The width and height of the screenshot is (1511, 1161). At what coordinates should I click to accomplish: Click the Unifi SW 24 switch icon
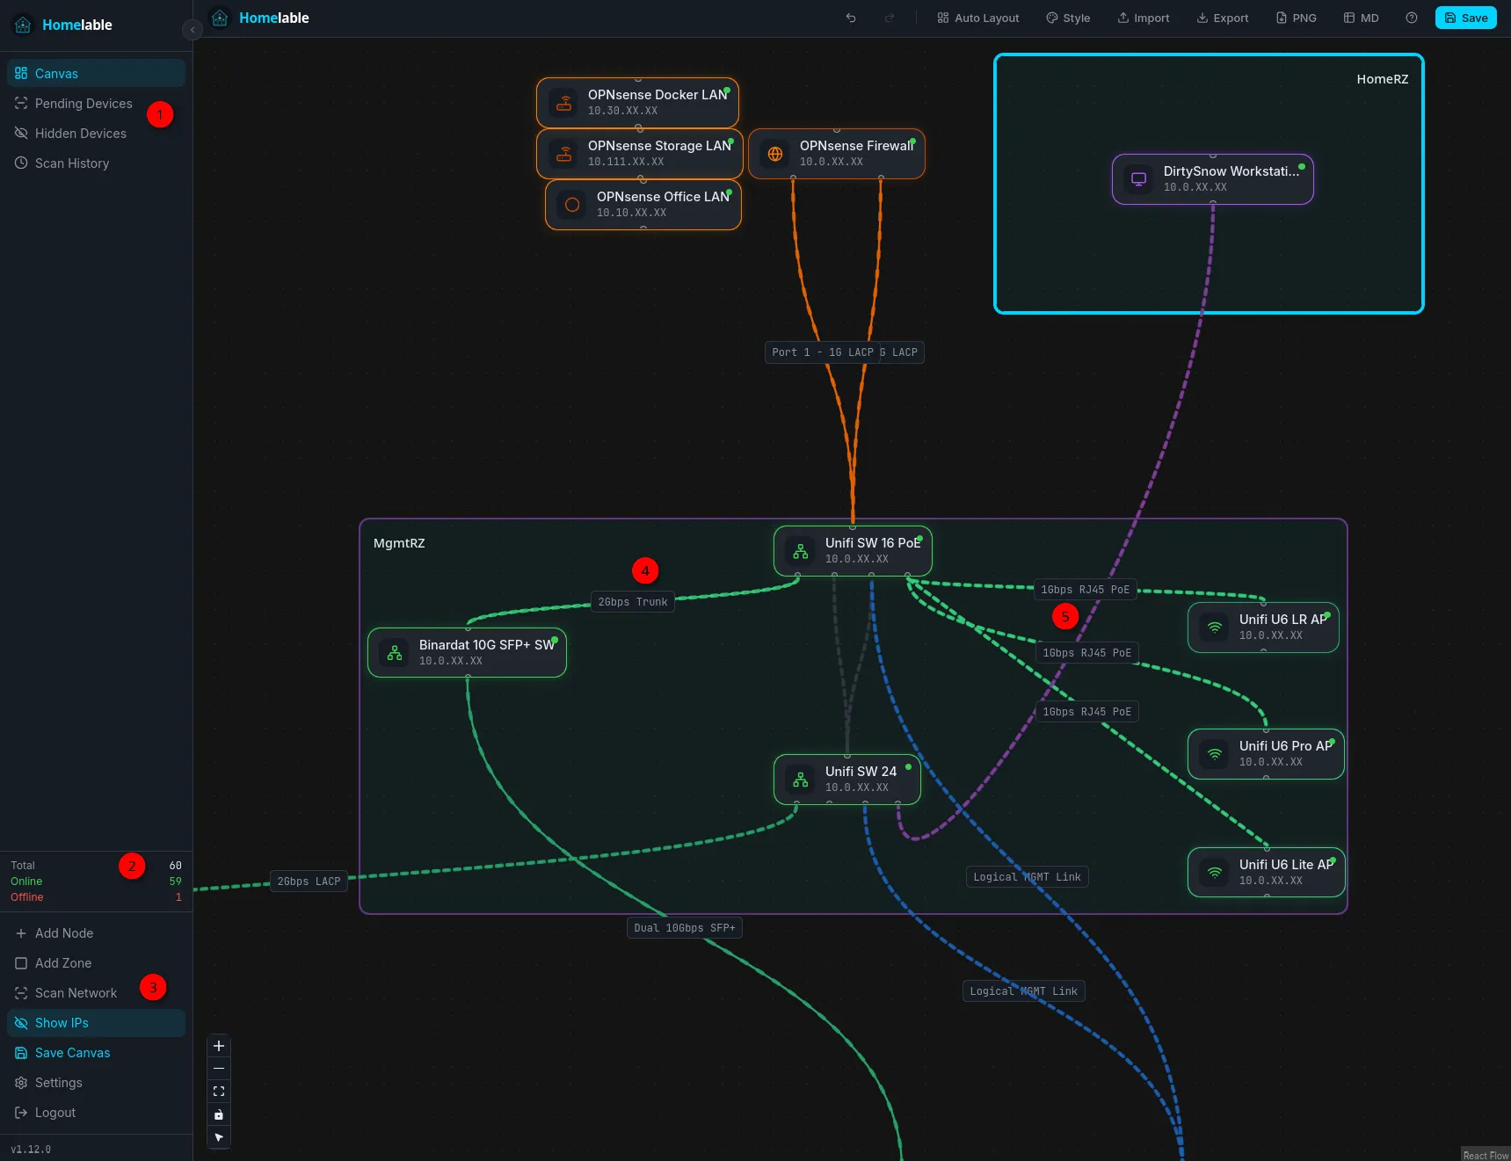pyautogui.click(x=801, y=780)
